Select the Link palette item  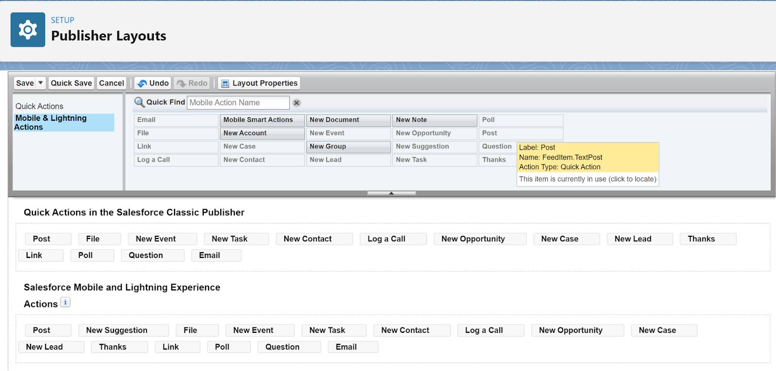[176, 146]
